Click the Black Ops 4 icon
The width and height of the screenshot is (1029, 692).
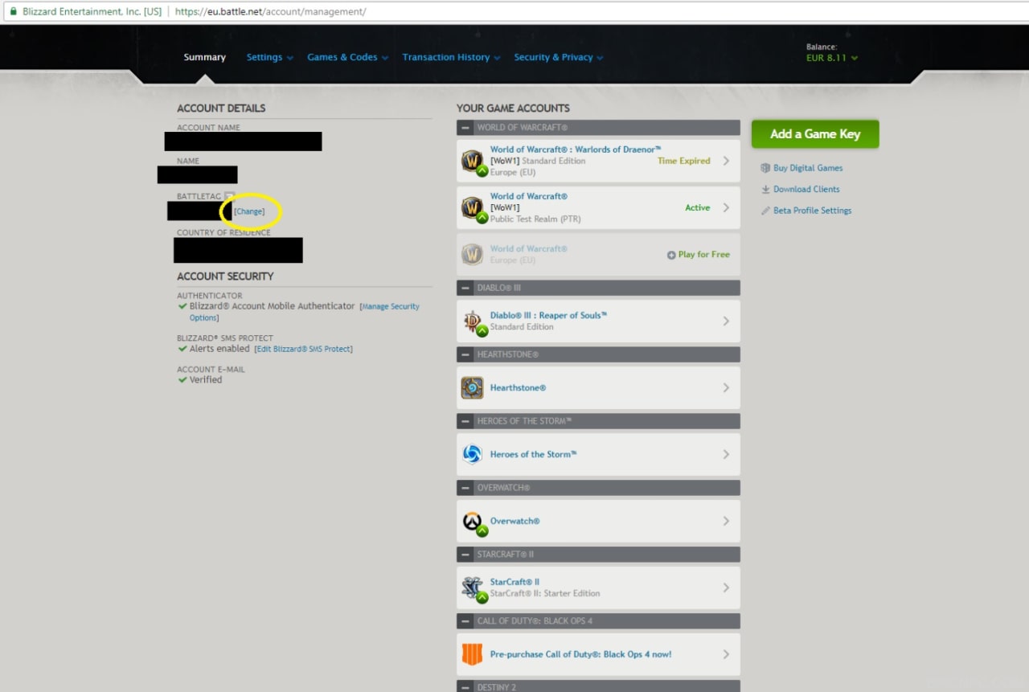coord(473,654)
